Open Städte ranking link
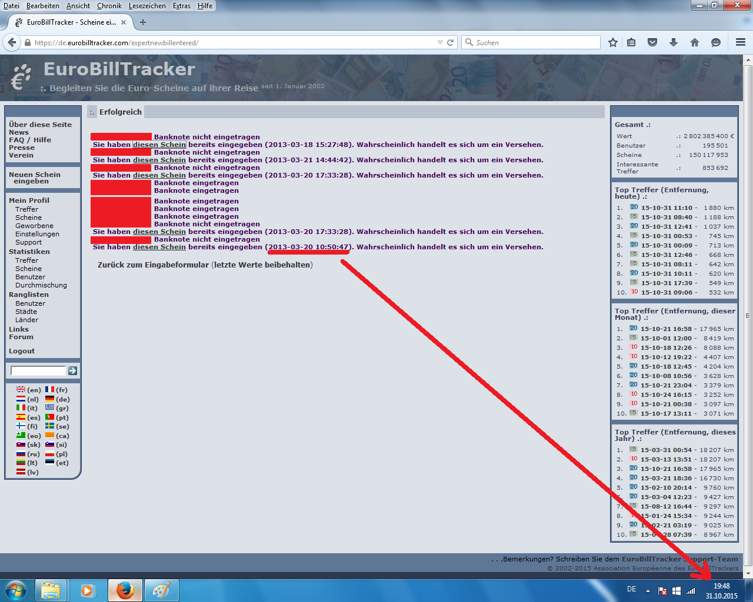Image resolution: width=753 pixels, height=602 pixels. (x=26, y=312)
